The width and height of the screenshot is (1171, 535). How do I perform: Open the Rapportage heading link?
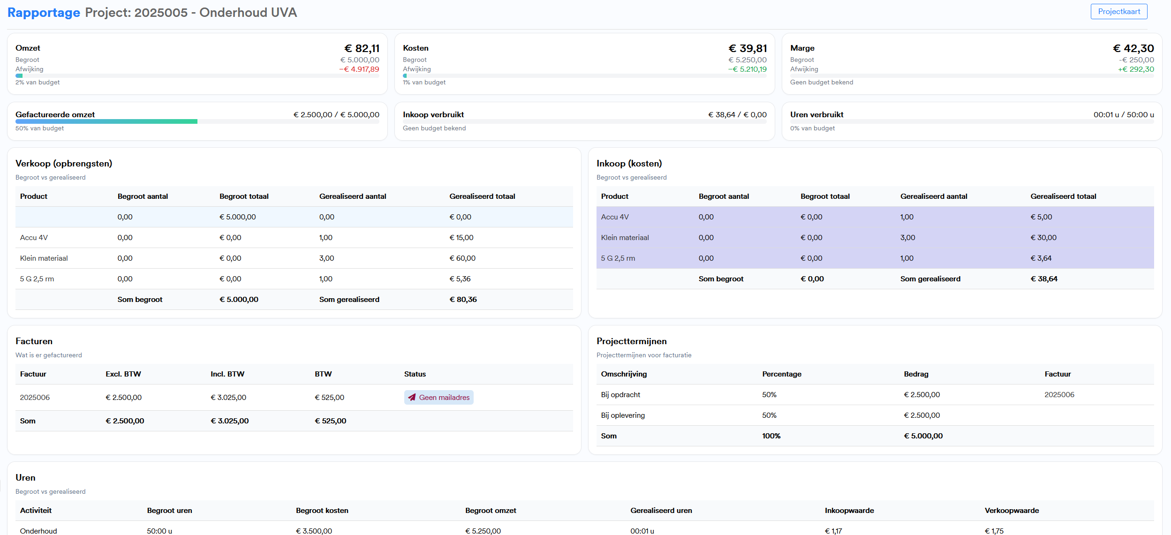click(44, 13)
